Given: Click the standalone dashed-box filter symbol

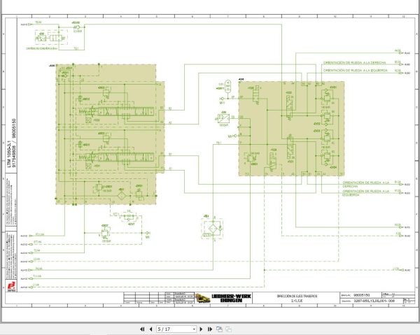Looking at the screenshot, I should coord(213,229).
